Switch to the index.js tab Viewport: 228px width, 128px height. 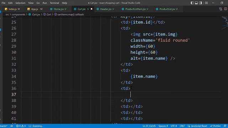coord(12,9)
